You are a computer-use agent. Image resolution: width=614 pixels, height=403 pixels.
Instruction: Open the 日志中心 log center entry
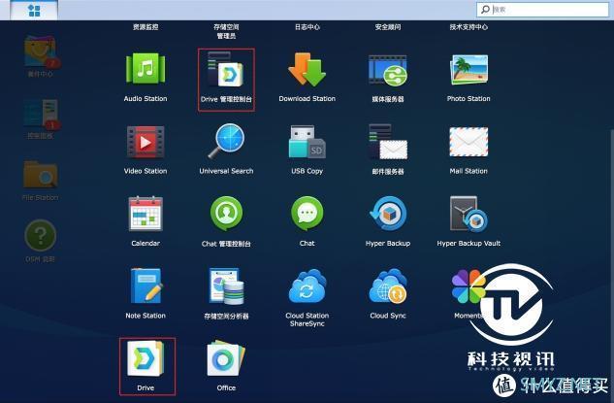[307, 27]
